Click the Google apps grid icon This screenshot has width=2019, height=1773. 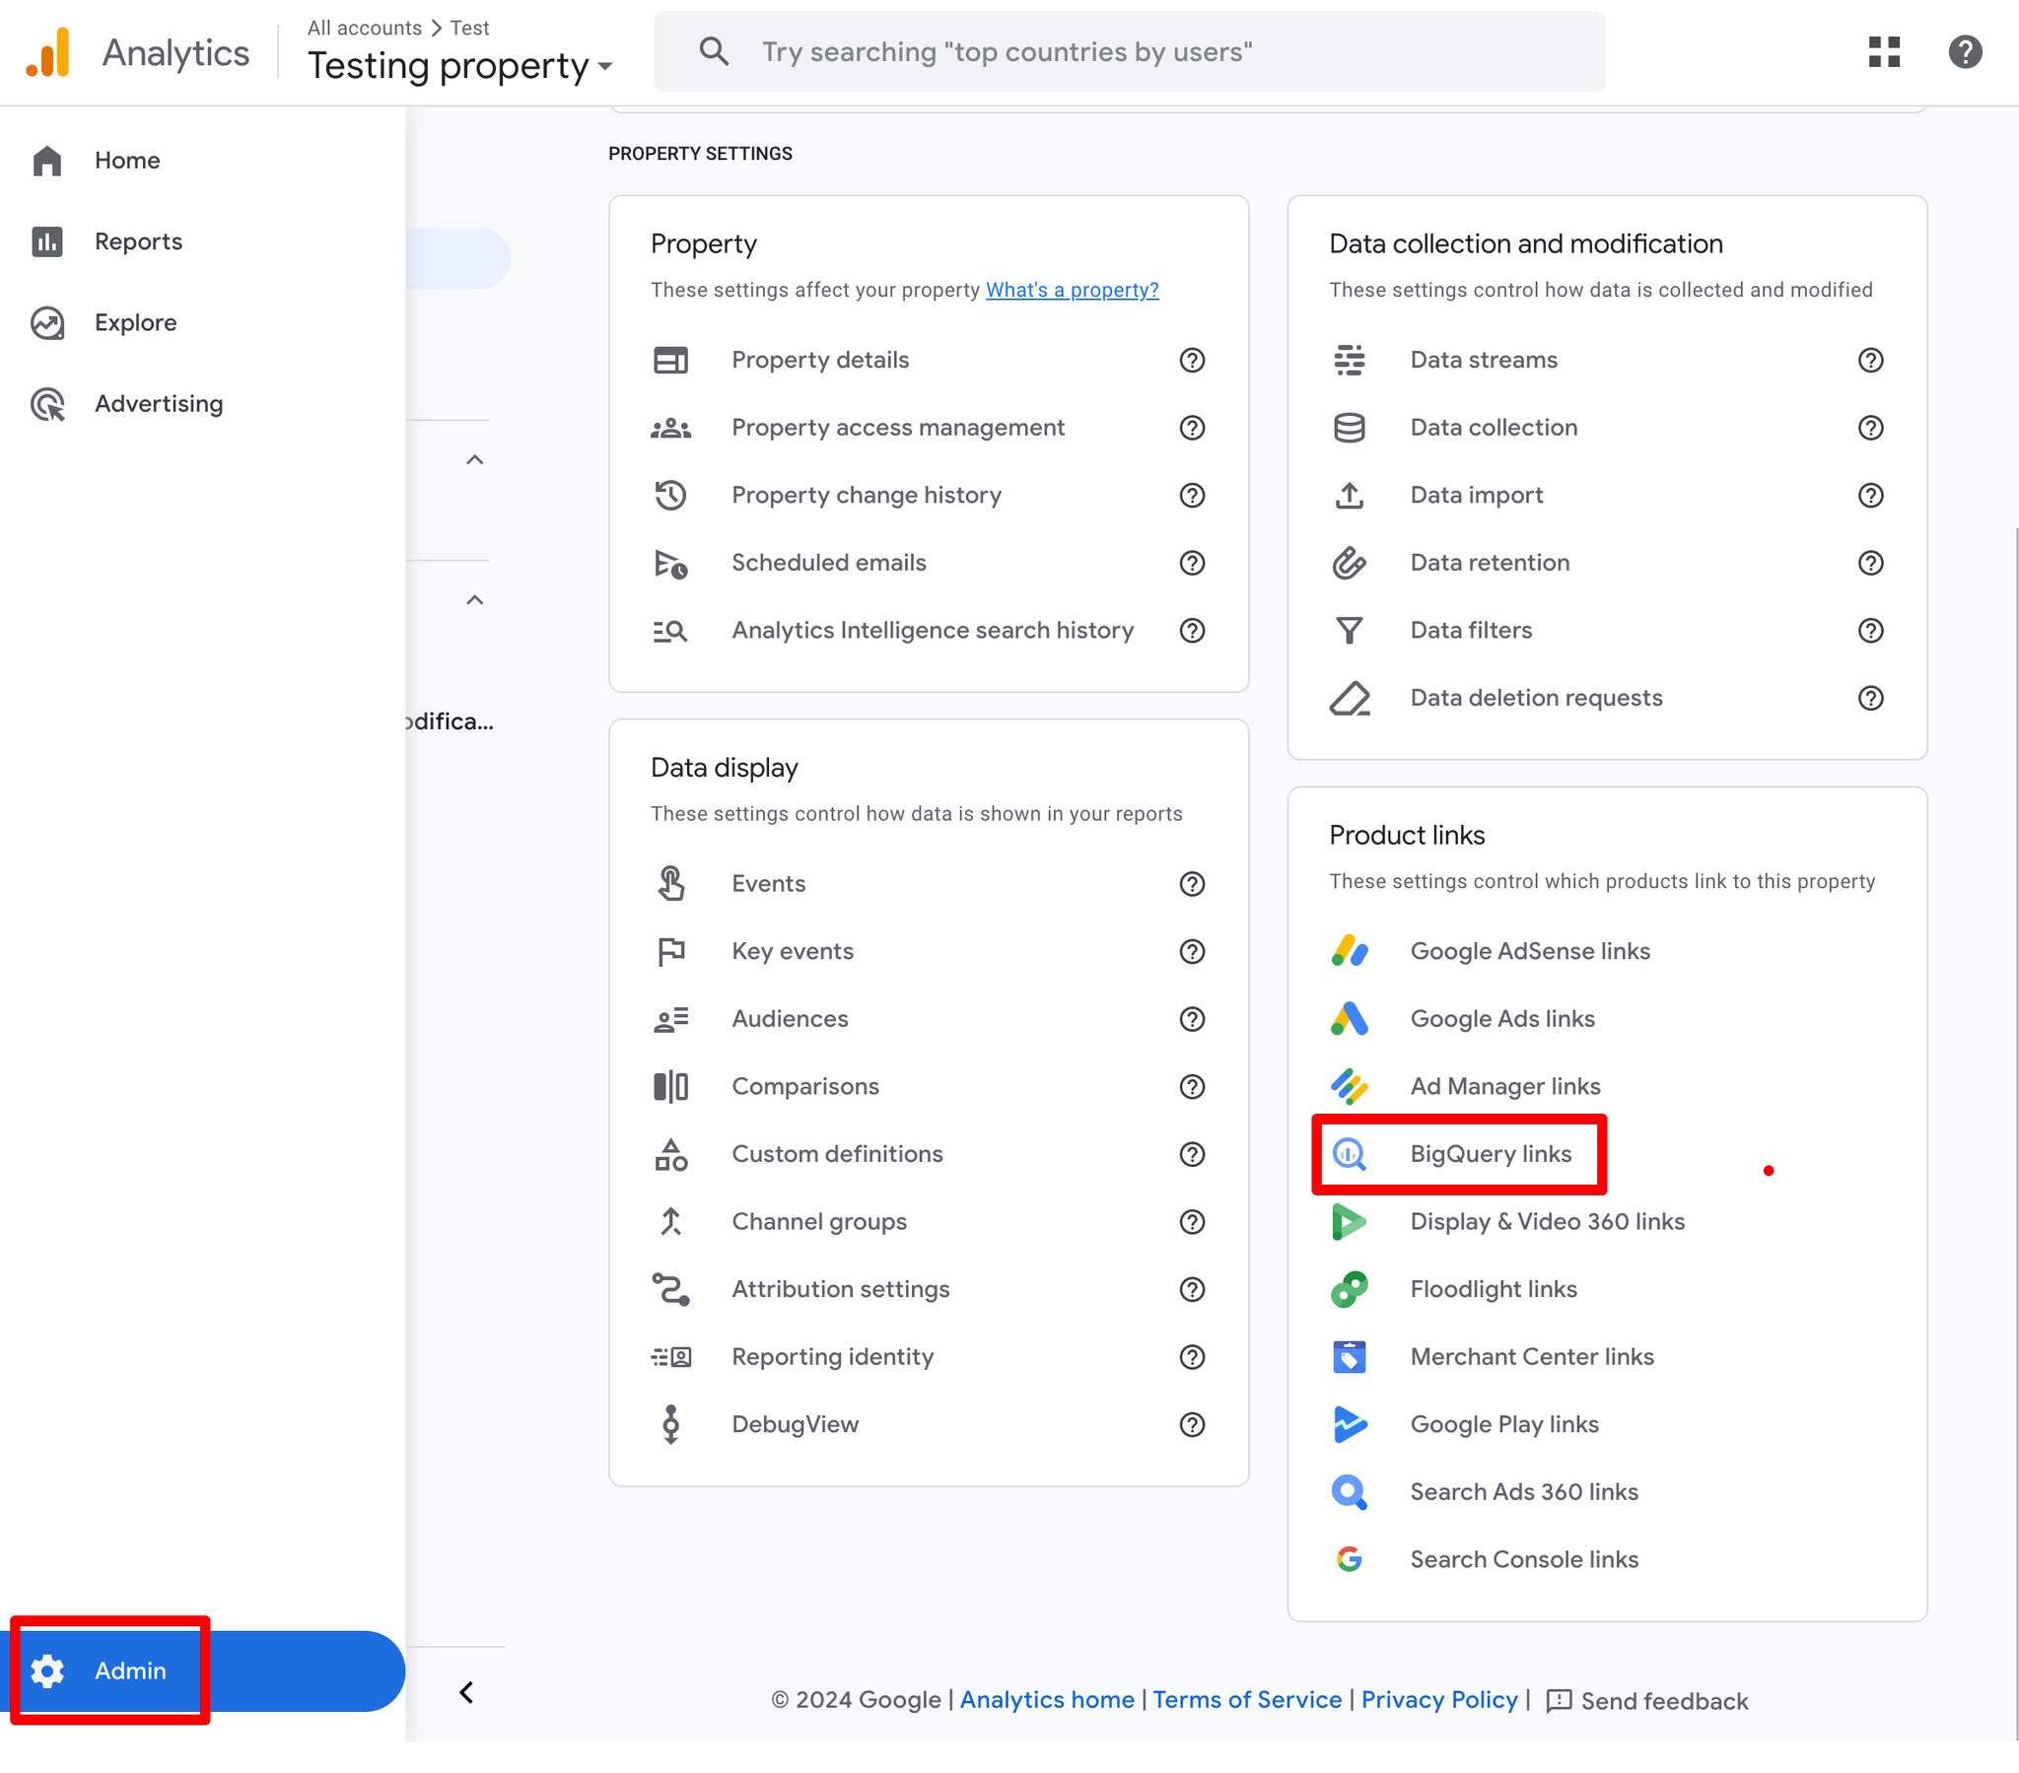pyautogui.click(x=1883, y=51)
